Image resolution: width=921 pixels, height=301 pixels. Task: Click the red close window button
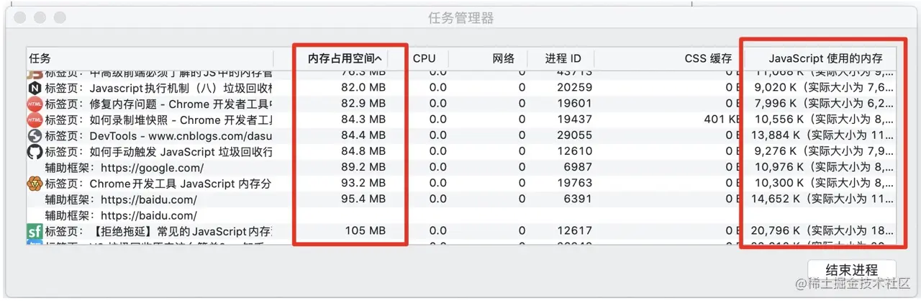point(22,17)
